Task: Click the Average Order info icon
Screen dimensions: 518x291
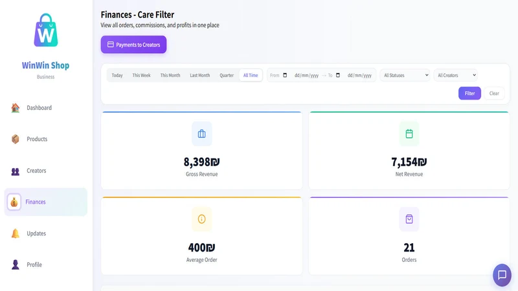Action: pyautogui.click(x=201, y=219)
